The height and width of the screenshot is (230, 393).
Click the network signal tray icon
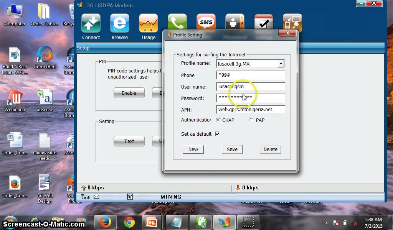(x=354, y=223)
